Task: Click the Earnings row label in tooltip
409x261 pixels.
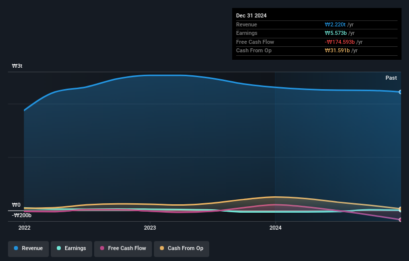Action: pyautogui.click(x=247, y=33)
